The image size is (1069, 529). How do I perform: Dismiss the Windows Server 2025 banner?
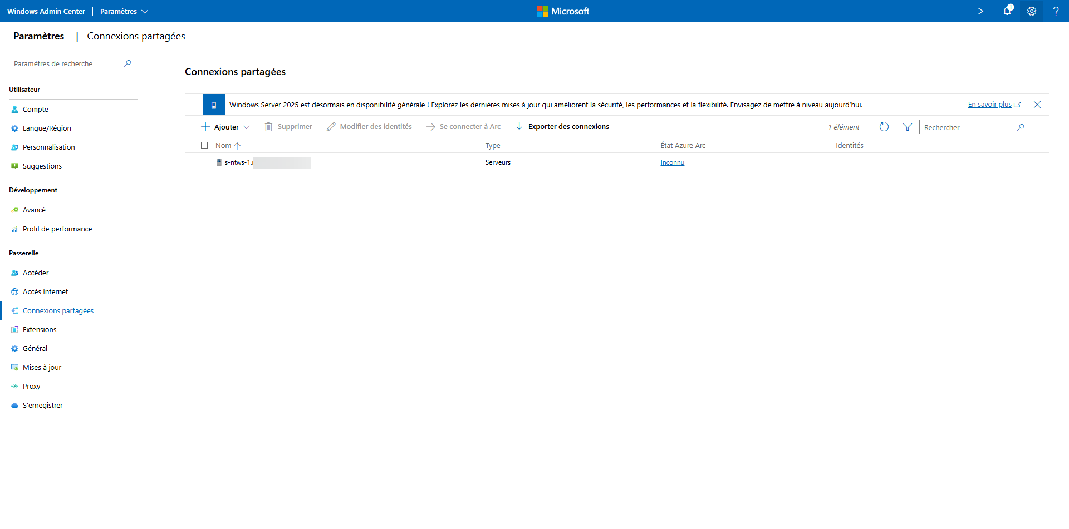pos(1037,105)
